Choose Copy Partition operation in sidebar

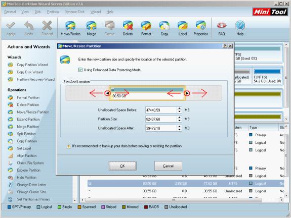pyautogui.click(x=27, y=141)
